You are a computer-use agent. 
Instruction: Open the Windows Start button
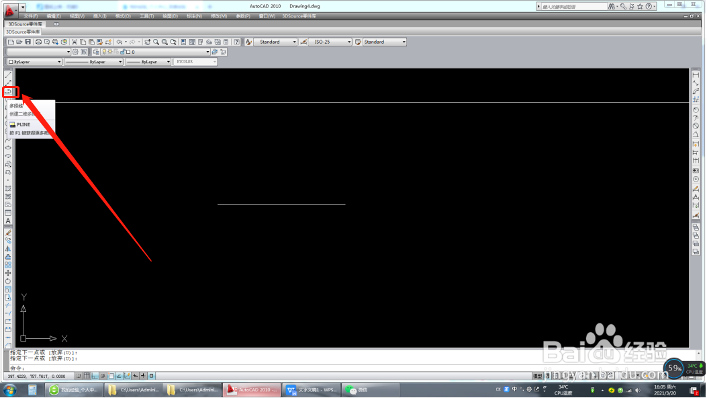pos(9,390)
